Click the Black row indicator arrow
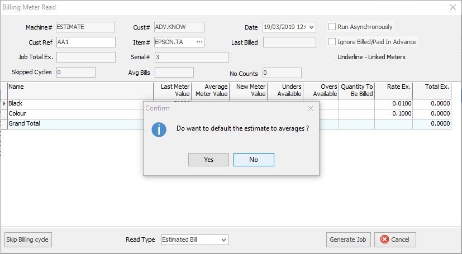462x254 pixels. [4, 104]
